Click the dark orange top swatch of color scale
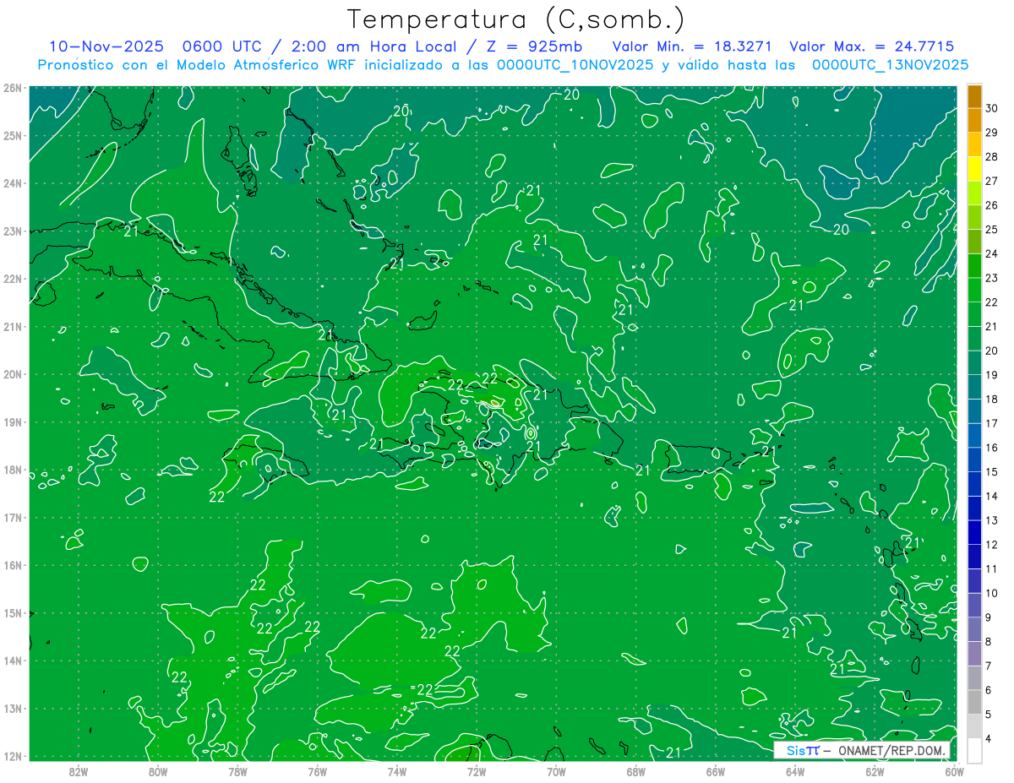 pos(974,97)
